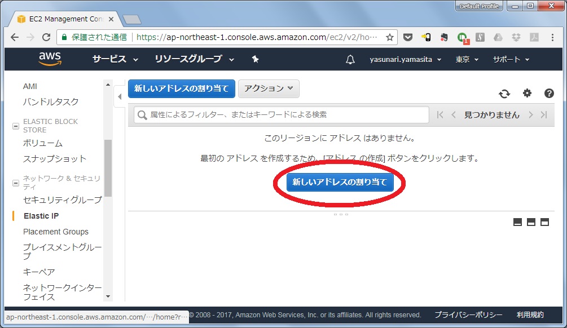Click the send-to-phone extension icon

click(x=426, y=37)
